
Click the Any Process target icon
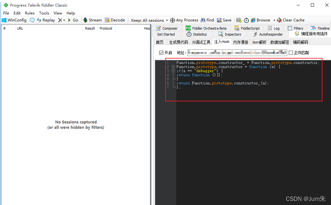[x=172, y=20]
